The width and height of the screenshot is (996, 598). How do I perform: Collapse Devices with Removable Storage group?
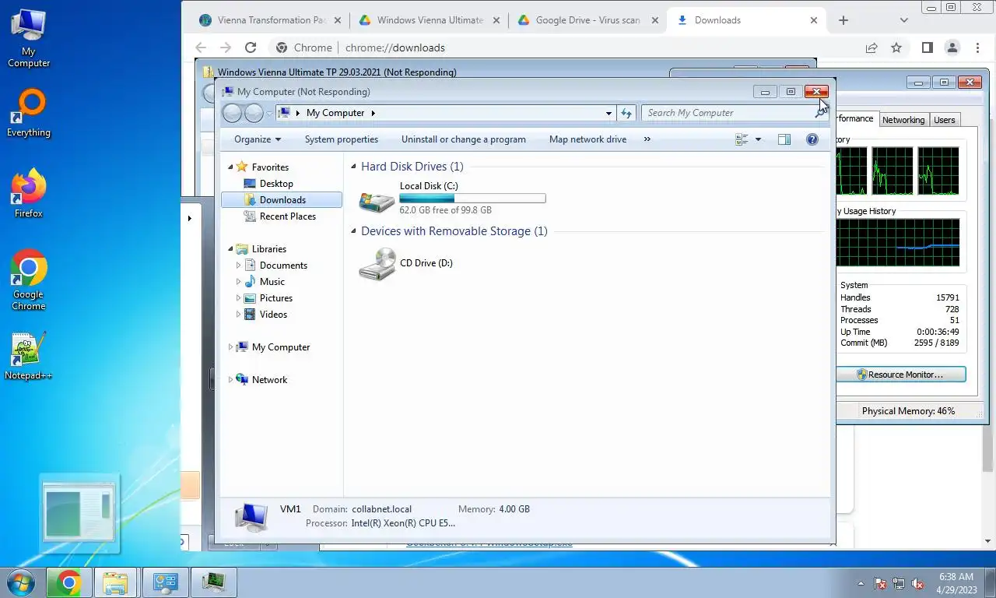[353, 231]
